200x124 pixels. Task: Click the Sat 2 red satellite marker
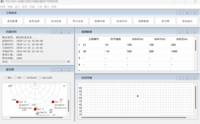tap(35, 109)
